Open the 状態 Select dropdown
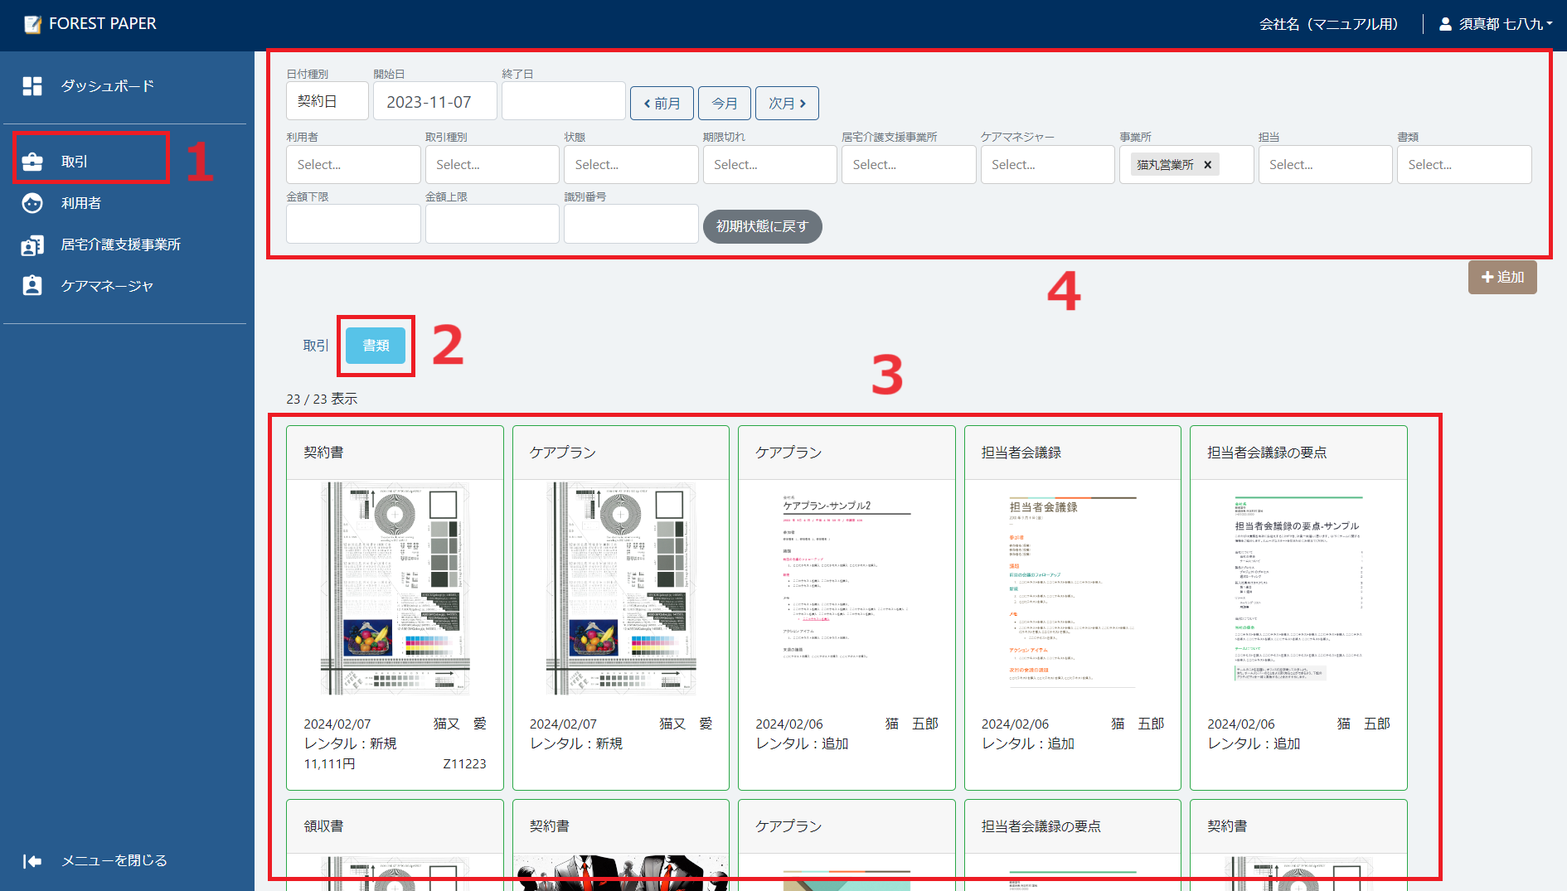This screenshot has width=1567, height=891. [630, 164]
